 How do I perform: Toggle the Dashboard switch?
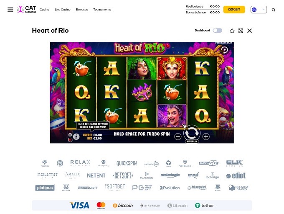218,30
